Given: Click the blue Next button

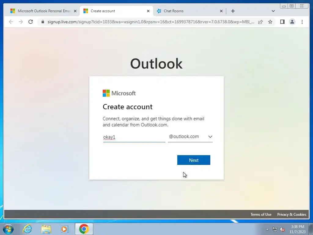Looking at the screenshot, I should pos(193,160).
